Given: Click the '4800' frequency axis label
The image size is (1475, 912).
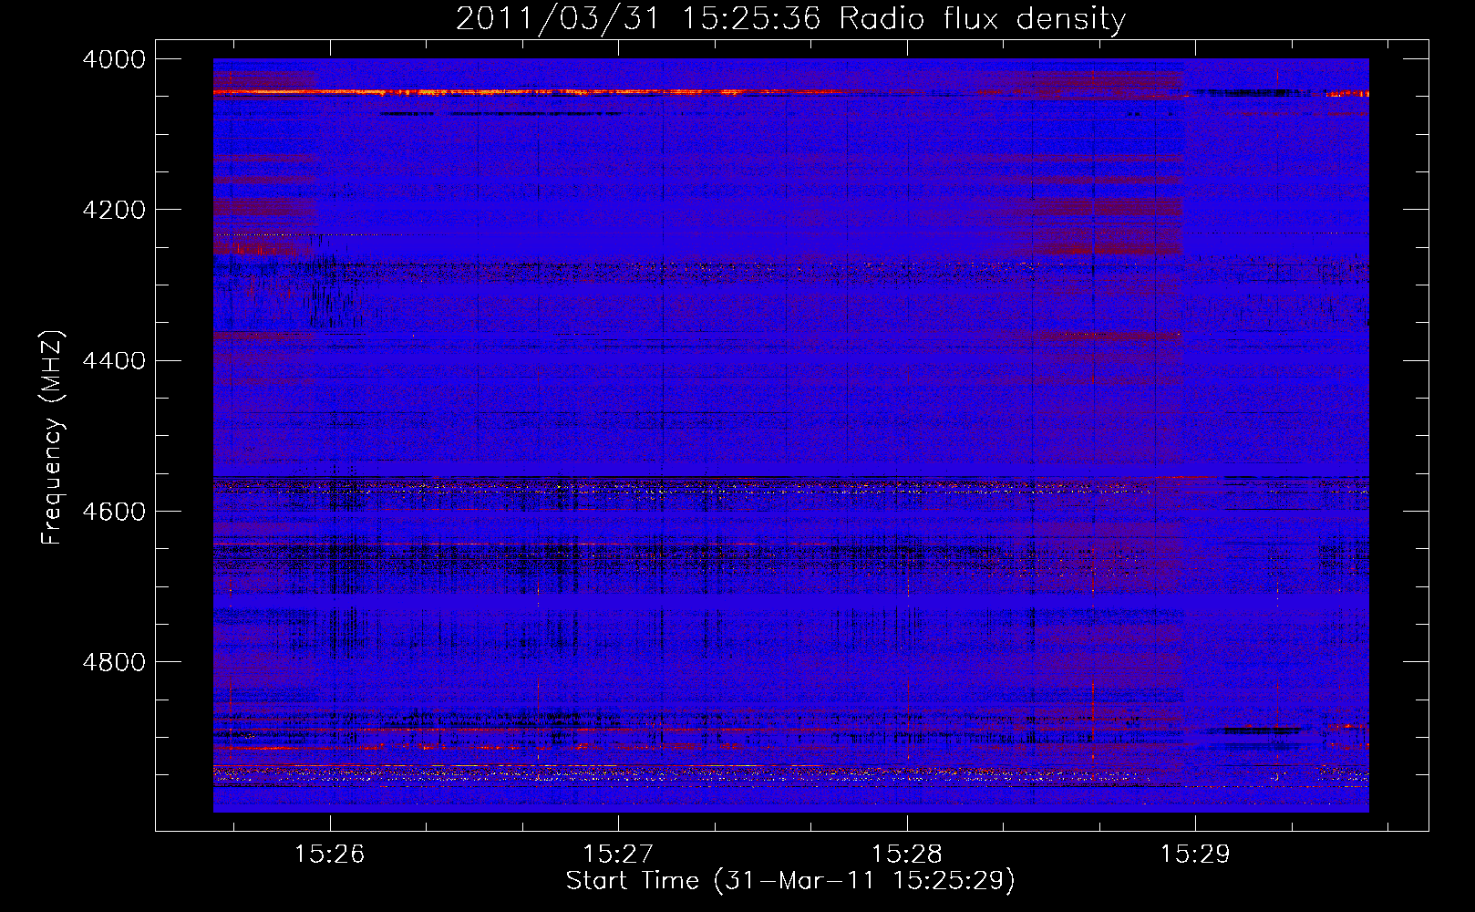Looking at the screenshot, I should pyautogui.click(x=114, y=662).
